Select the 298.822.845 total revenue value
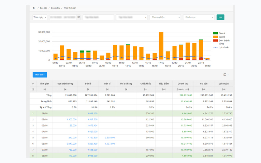261x163 pixels. 186,95
